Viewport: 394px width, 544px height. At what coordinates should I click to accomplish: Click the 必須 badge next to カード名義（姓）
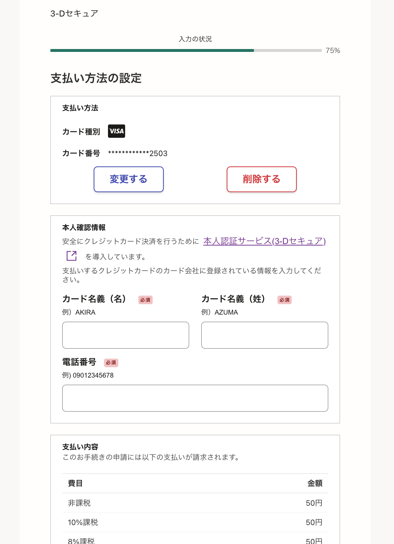pos(285,300)
